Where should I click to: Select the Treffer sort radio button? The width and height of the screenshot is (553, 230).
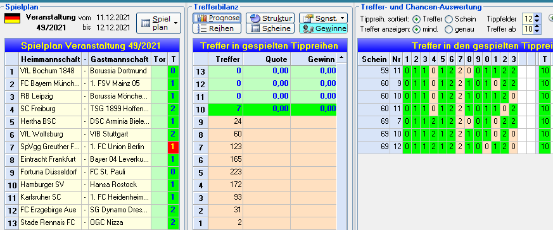(x=416, y=19)
